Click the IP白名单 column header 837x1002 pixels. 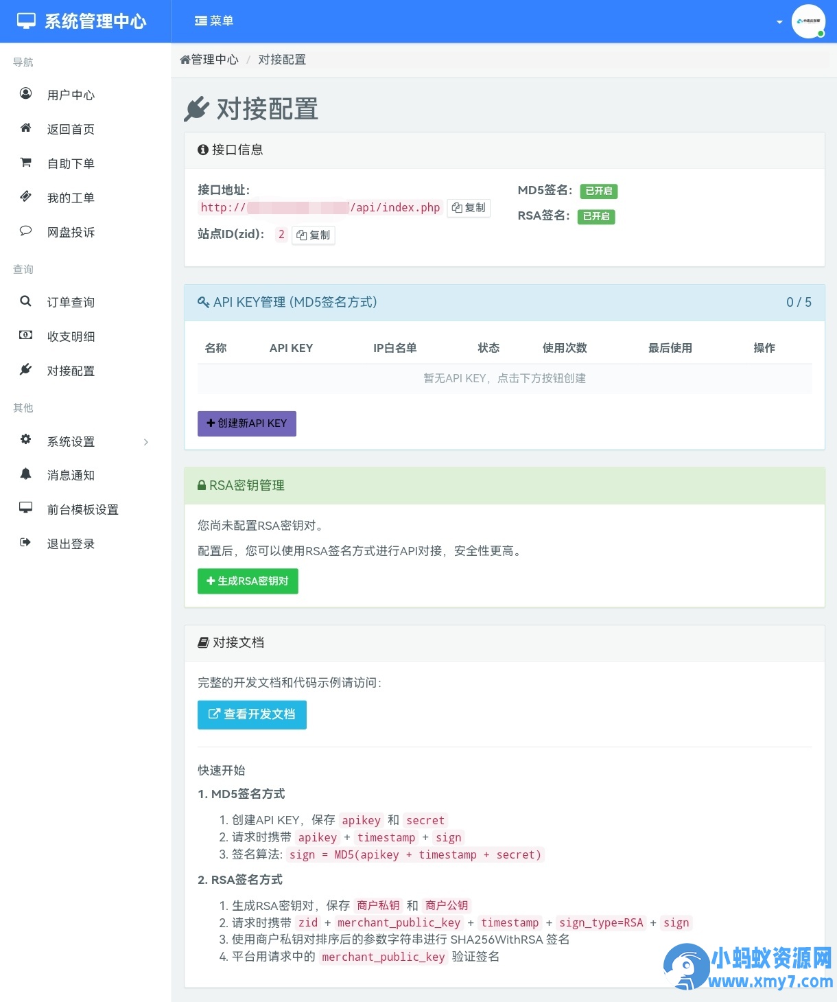395,348
